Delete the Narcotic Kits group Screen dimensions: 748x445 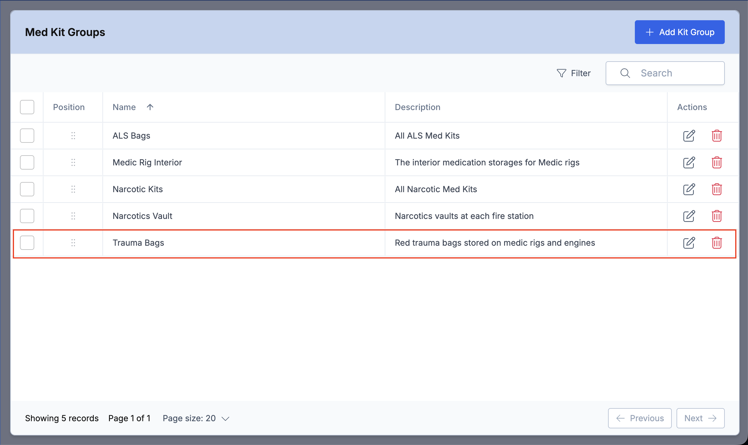coord(717,189)
